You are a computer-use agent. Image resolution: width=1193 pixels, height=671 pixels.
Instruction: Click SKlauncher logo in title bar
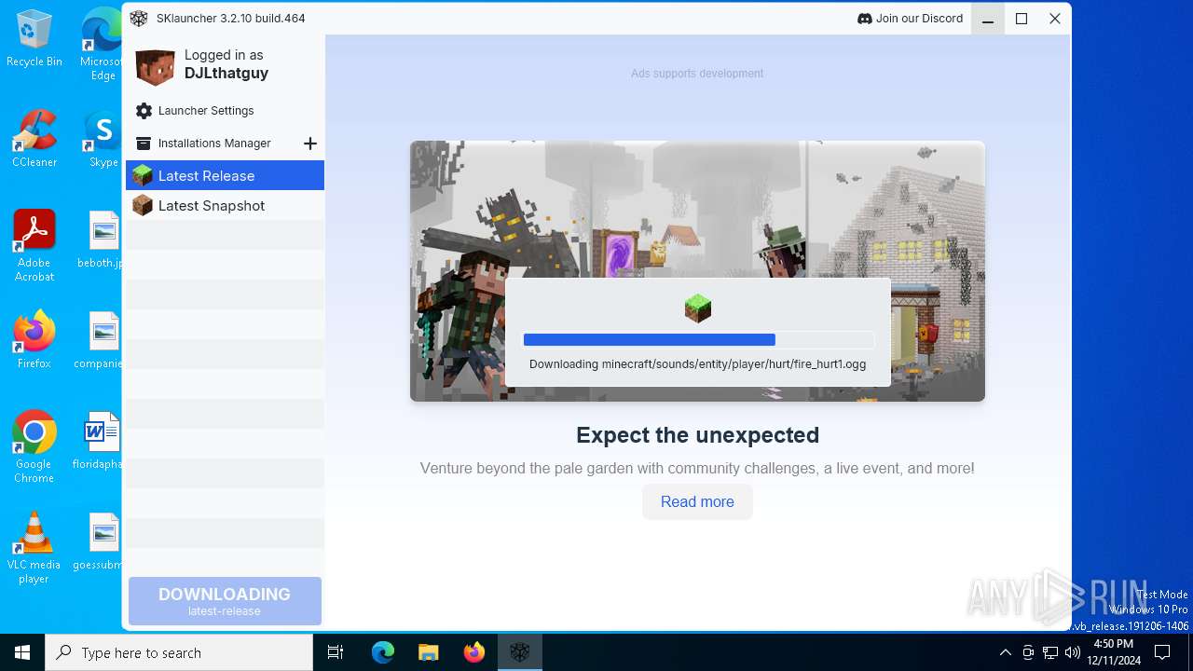(139, 19)
